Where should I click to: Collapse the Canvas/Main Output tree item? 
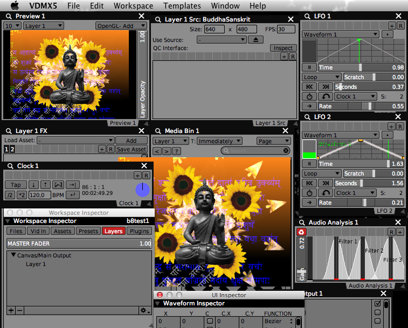[x=13, y=255]
